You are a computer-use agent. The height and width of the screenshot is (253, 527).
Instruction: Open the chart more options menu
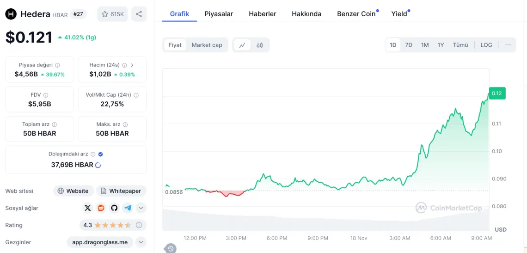[508, 45]
